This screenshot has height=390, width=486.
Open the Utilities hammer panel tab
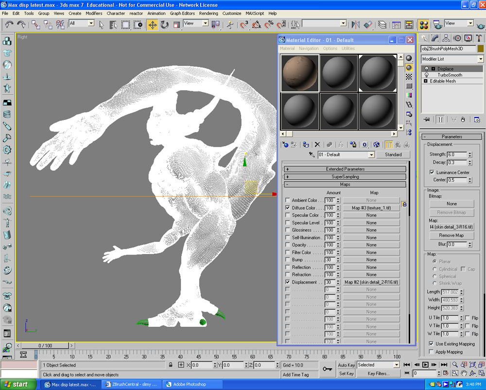479,38
